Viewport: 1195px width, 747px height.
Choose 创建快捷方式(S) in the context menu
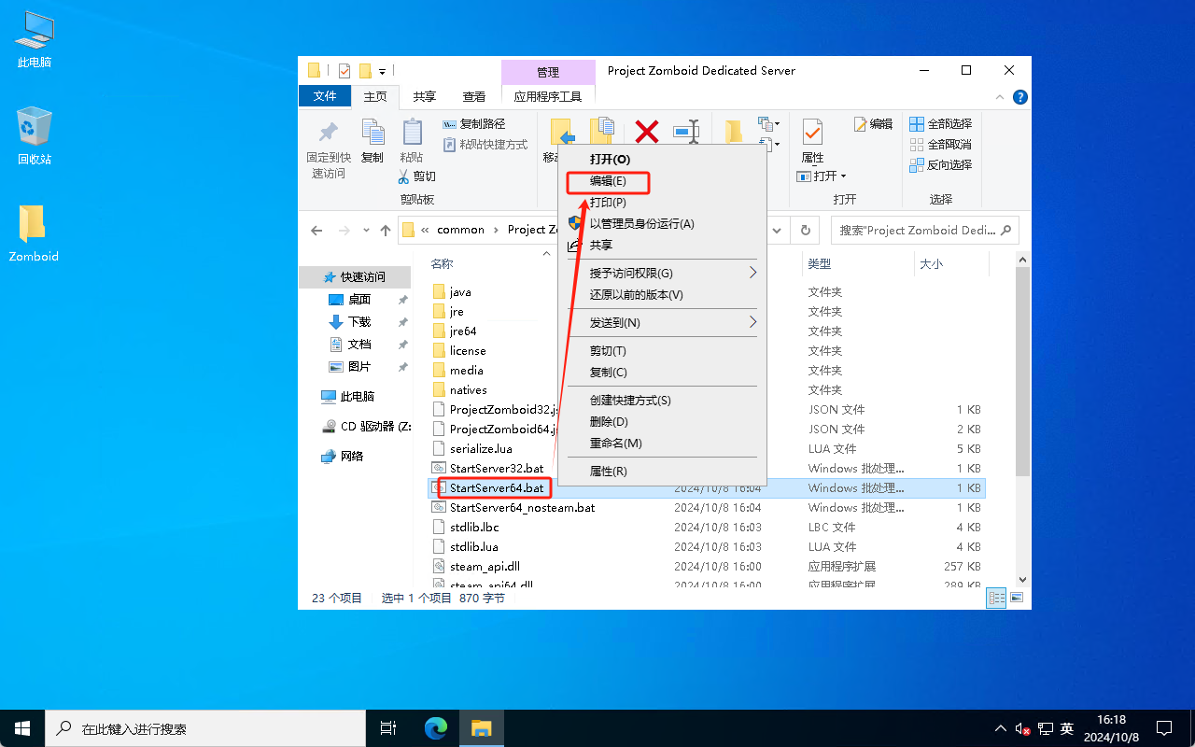coord(662,400)
